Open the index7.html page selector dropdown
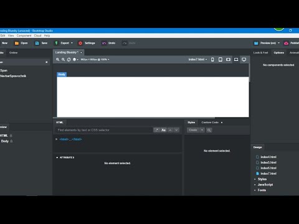The height and width of the screenshot is (224, 299). point(197,60)
